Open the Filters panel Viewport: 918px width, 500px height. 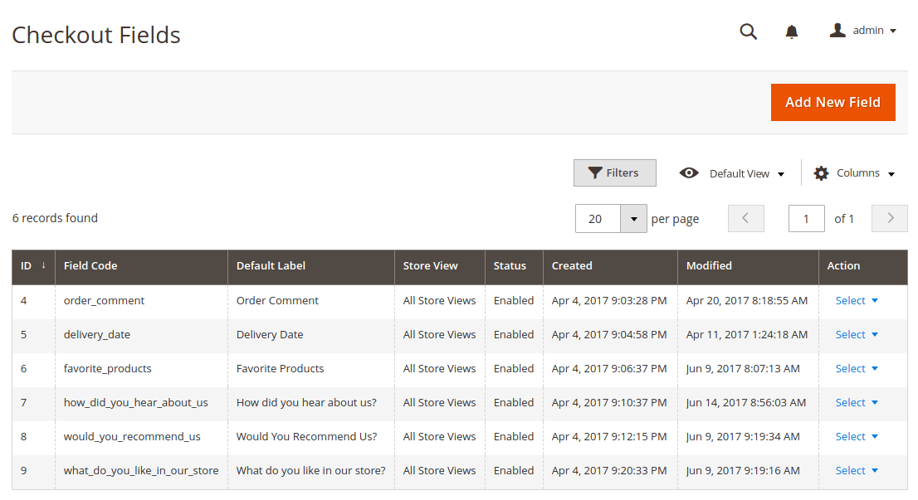pyautogui.click(x=615, y=173)
